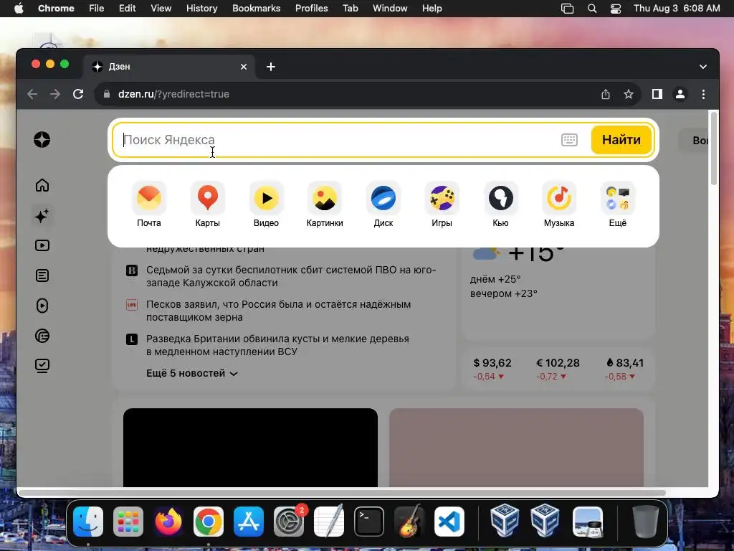Open the History menu
The width and height of the screenshot is (734, 551).
[x=201, y=9]
